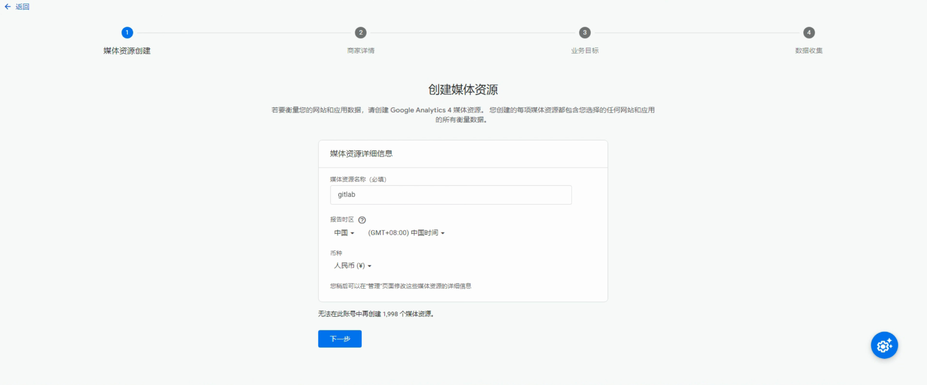
Task: Click the back arrow icon
Action: pos(7,6)
